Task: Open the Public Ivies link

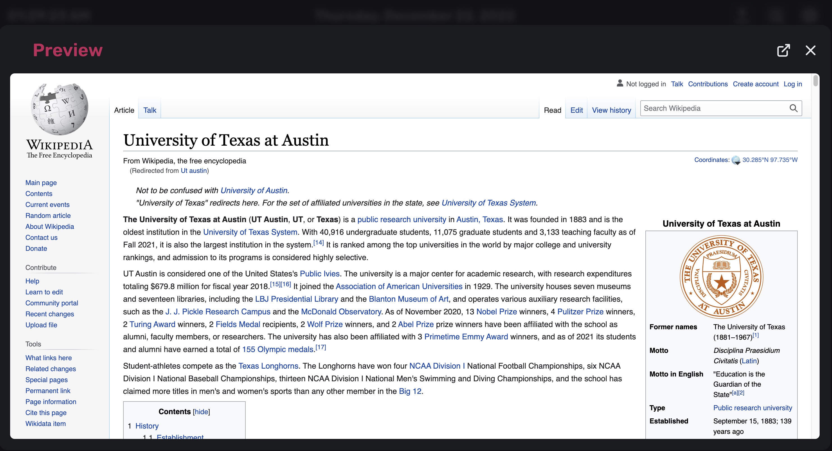Action: coord(319,274)
